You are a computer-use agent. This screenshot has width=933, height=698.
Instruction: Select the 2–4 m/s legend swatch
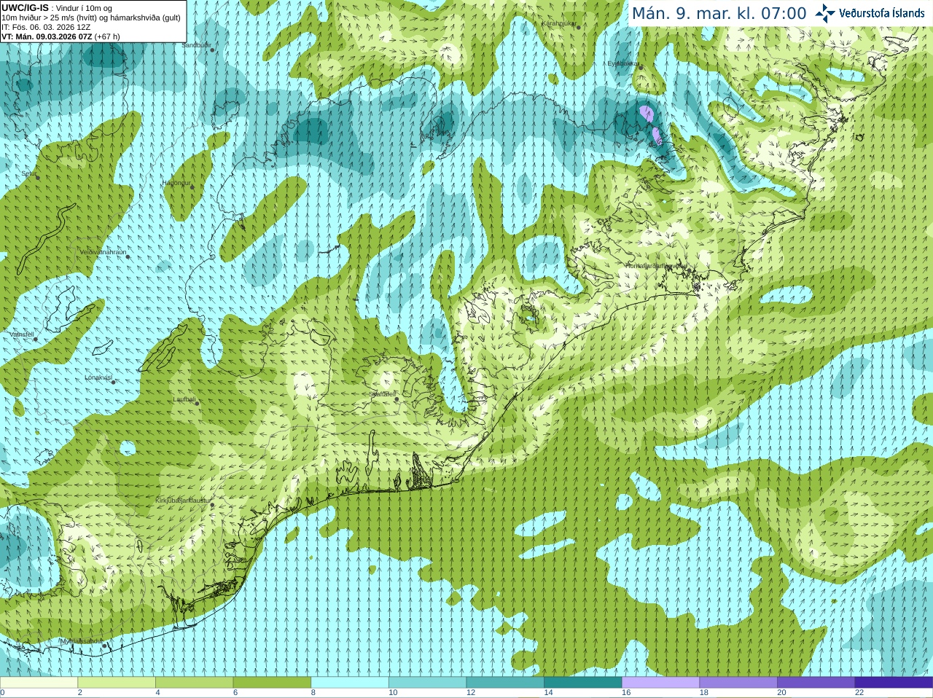click(117, 683)
